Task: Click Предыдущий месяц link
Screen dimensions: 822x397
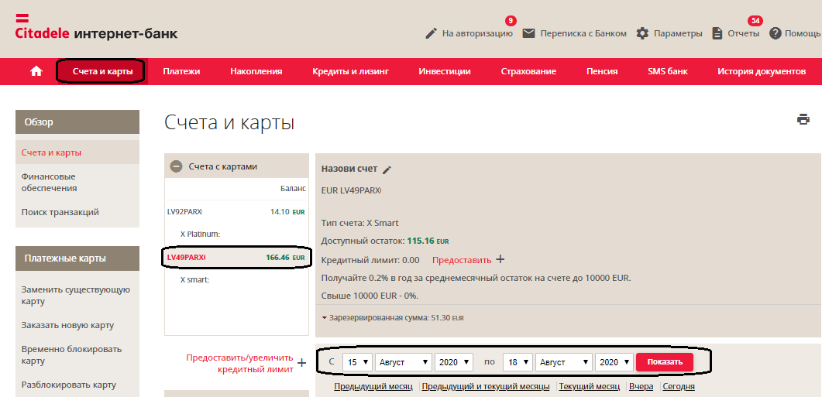Action: click(x=373, y=386)
